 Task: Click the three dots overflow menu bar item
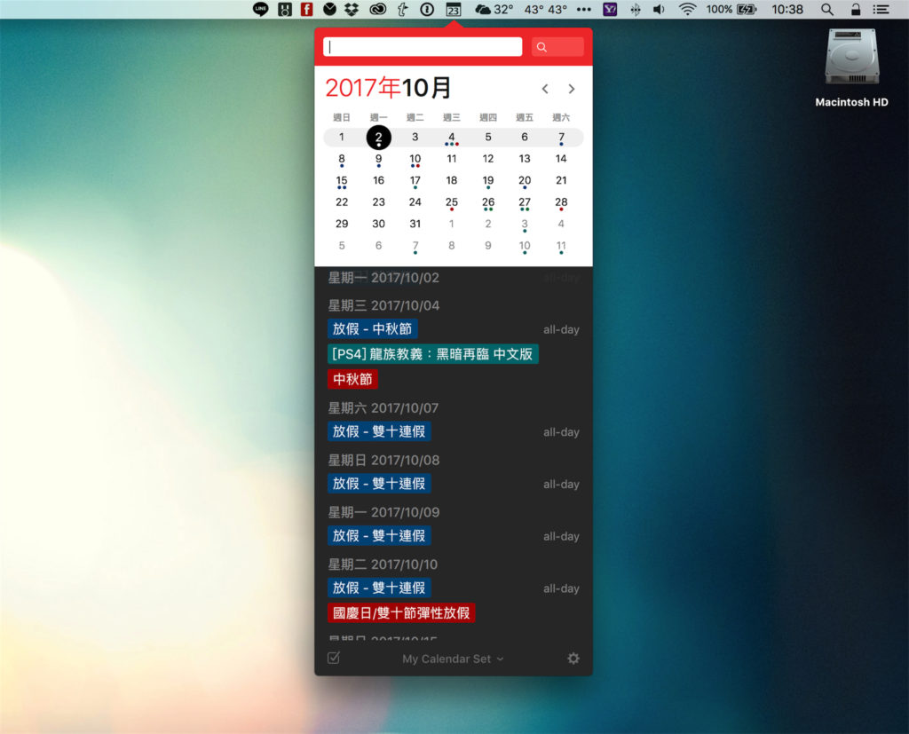pyautogui.click(x=584, y=9)
